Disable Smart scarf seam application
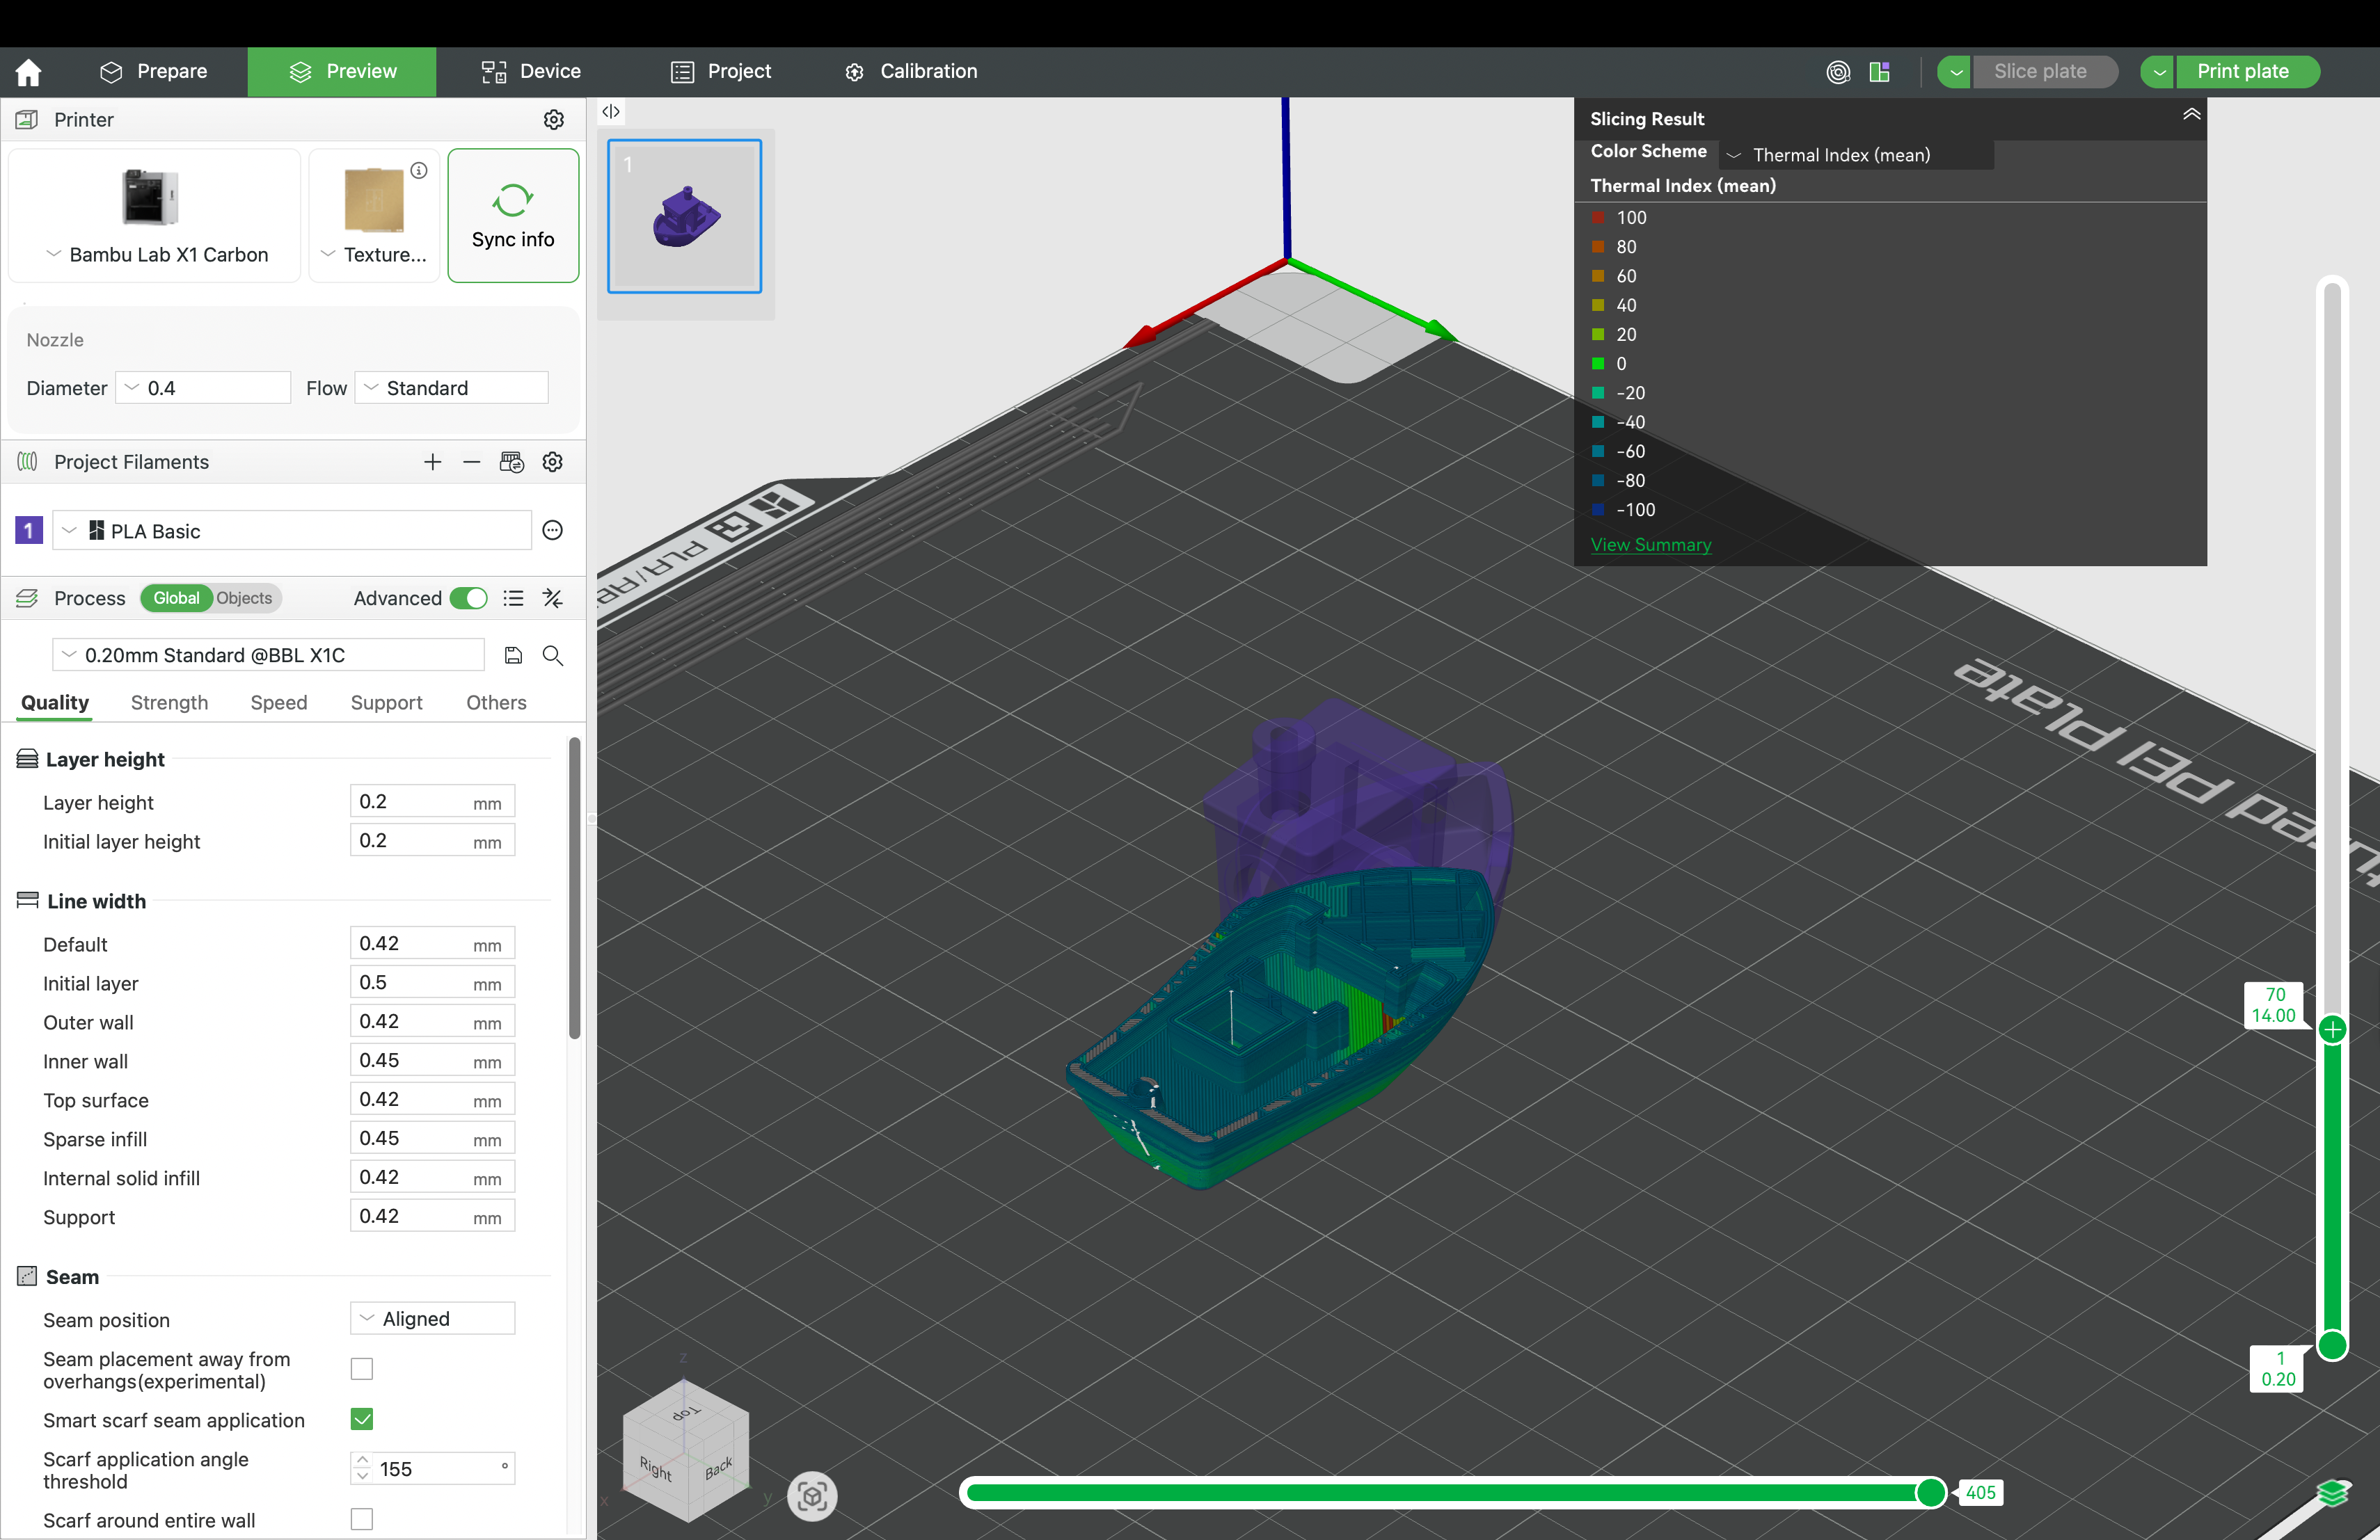Screen dimensions: 2380x1540 (x=362, y=1419)
